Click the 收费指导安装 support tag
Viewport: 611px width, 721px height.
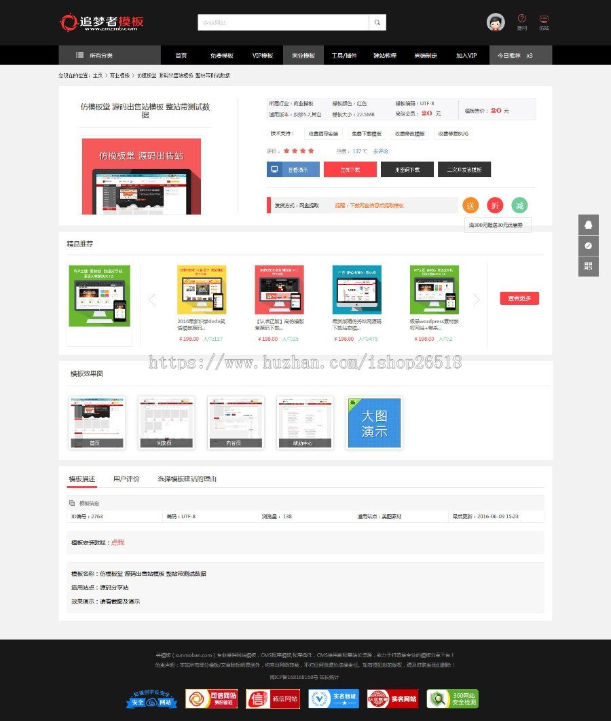click(x=323, y=134)
